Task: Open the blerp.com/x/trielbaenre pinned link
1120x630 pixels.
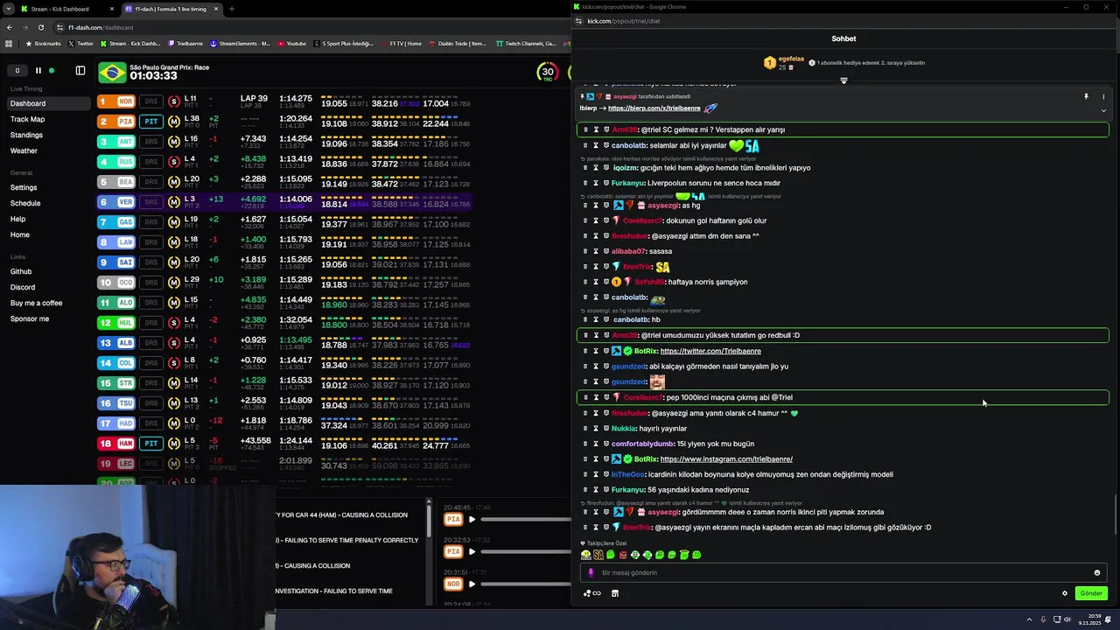Action: (x=654, y=108)
